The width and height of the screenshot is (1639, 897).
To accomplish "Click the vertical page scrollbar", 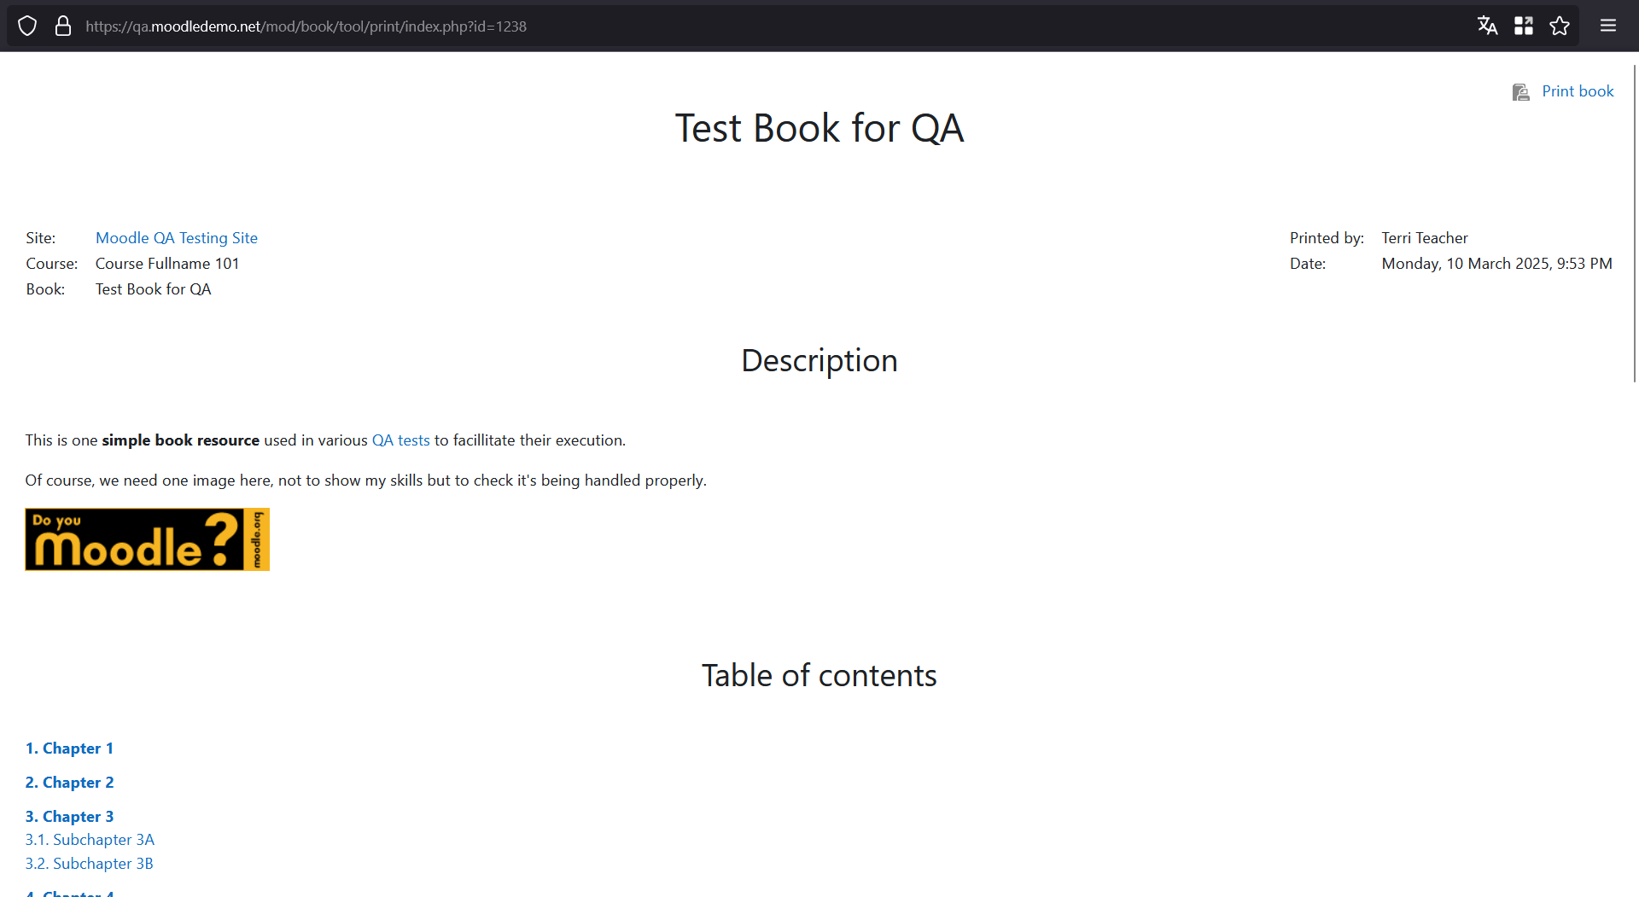I will [x=1634, y=224].
